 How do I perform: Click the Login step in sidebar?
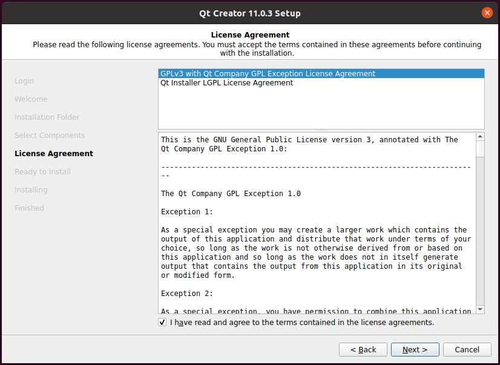click(x=24, y=81)
